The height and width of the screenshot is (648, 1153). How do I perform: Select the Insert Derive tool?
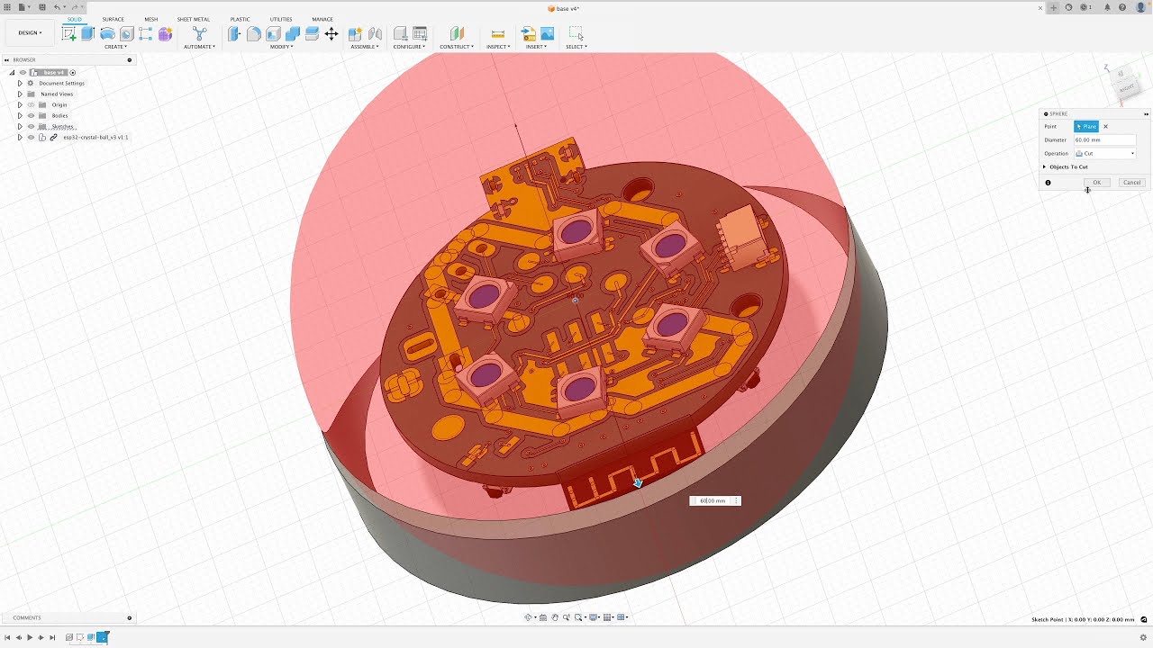tap(529, 33)
